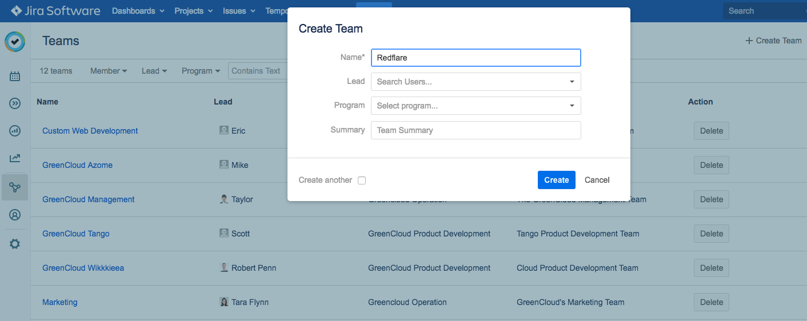Cancel the Create Team dialog
807x321 pixels.
(597, 180)
